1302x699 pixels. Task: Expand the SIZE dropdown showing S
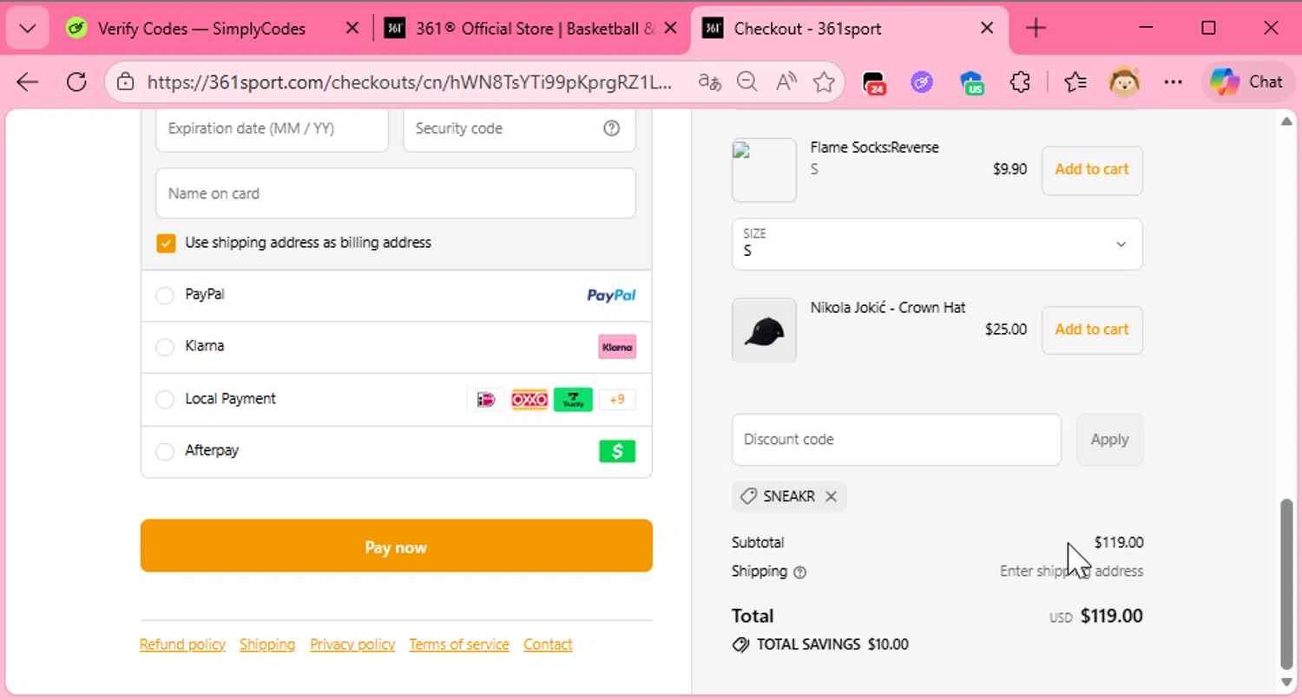(x=937, y=244)
